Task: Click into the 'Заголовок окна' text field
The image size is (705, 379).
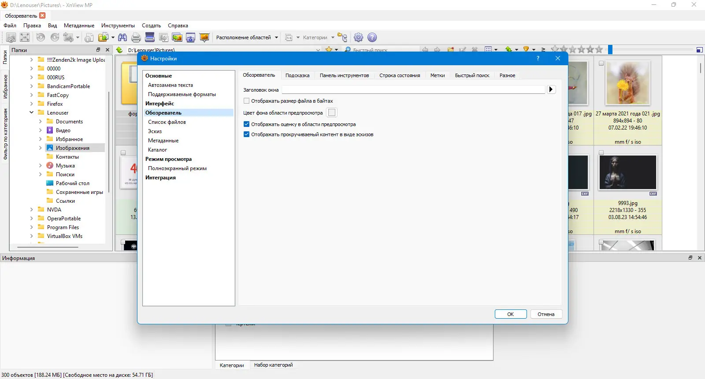Action: [413, 89]
